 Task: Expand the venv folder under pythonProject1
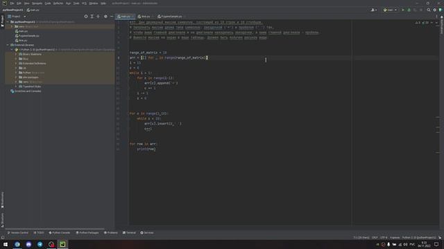(12, 26)
